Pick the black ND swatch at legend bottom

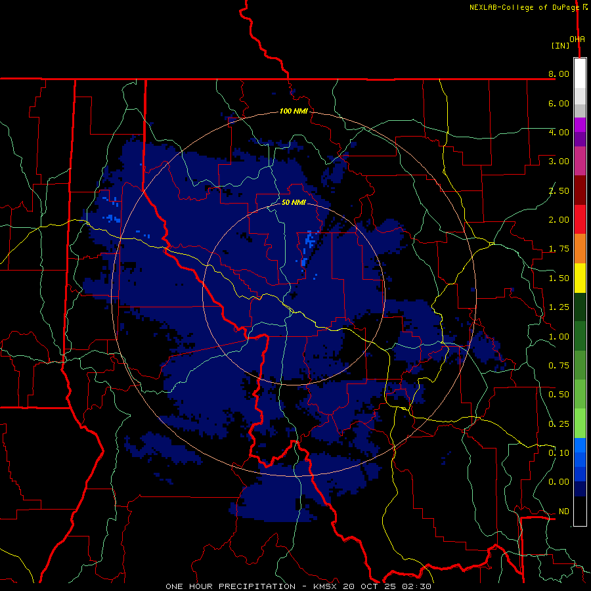(580, 511)
